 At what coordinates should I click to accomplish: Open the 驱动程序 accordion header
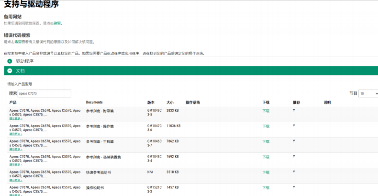coord(191,61)
